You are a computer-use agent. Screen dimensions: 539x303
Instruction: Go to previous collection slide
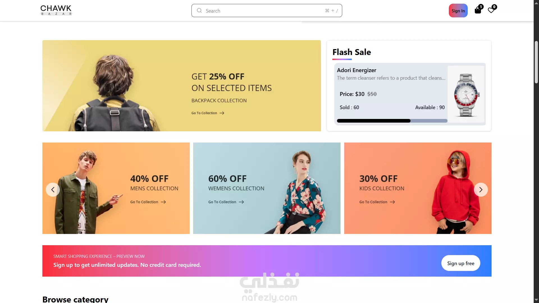click(x=53, y=190)
